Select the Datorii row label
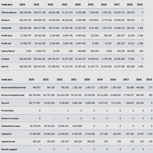The width and height of the screenshot is (153, 153). 5,67
